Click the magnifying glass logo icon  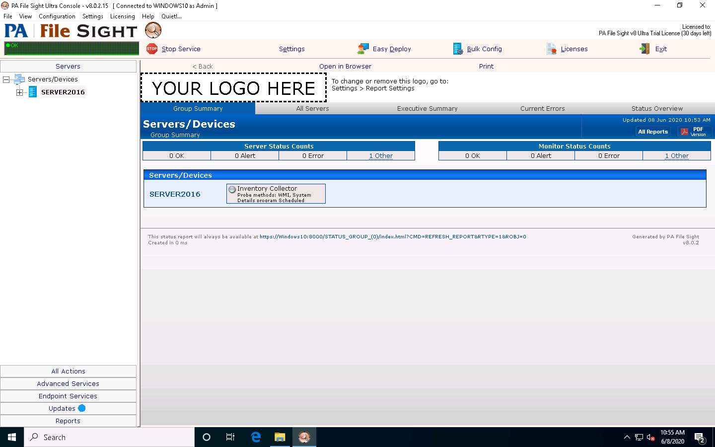pyautogui.click(x=153, y=30)
